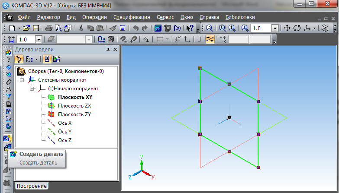Open the paperclip icon in side panel

(8, 82)
